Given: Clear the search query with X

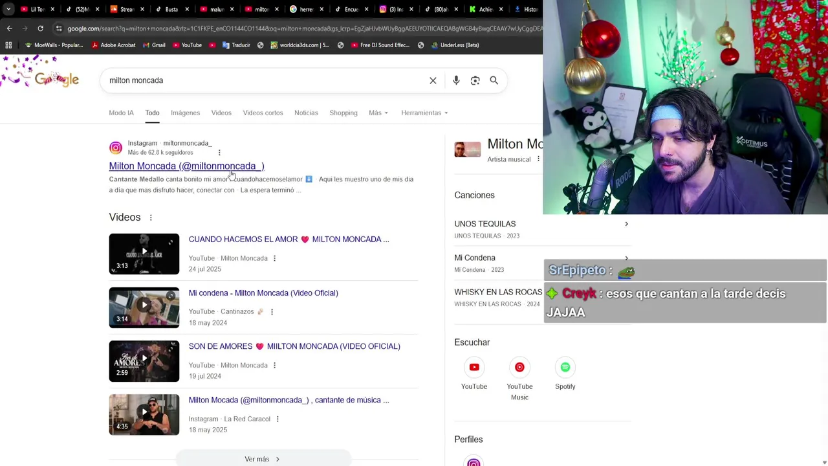Looking at the screenshot, I should 433,80.
